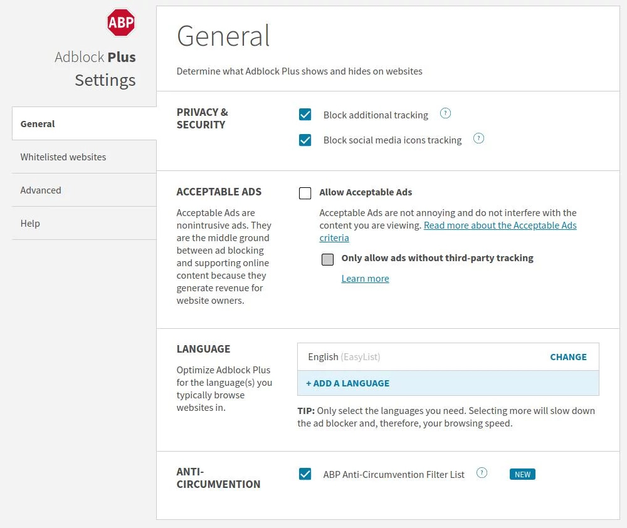Select the English (EasyList) language row
627x528 pixels.
pyautogui.click(x=343, y=356)
